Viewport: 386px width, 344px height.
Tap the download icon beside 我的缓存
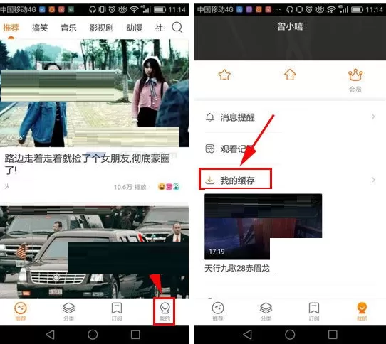[210, 181]
